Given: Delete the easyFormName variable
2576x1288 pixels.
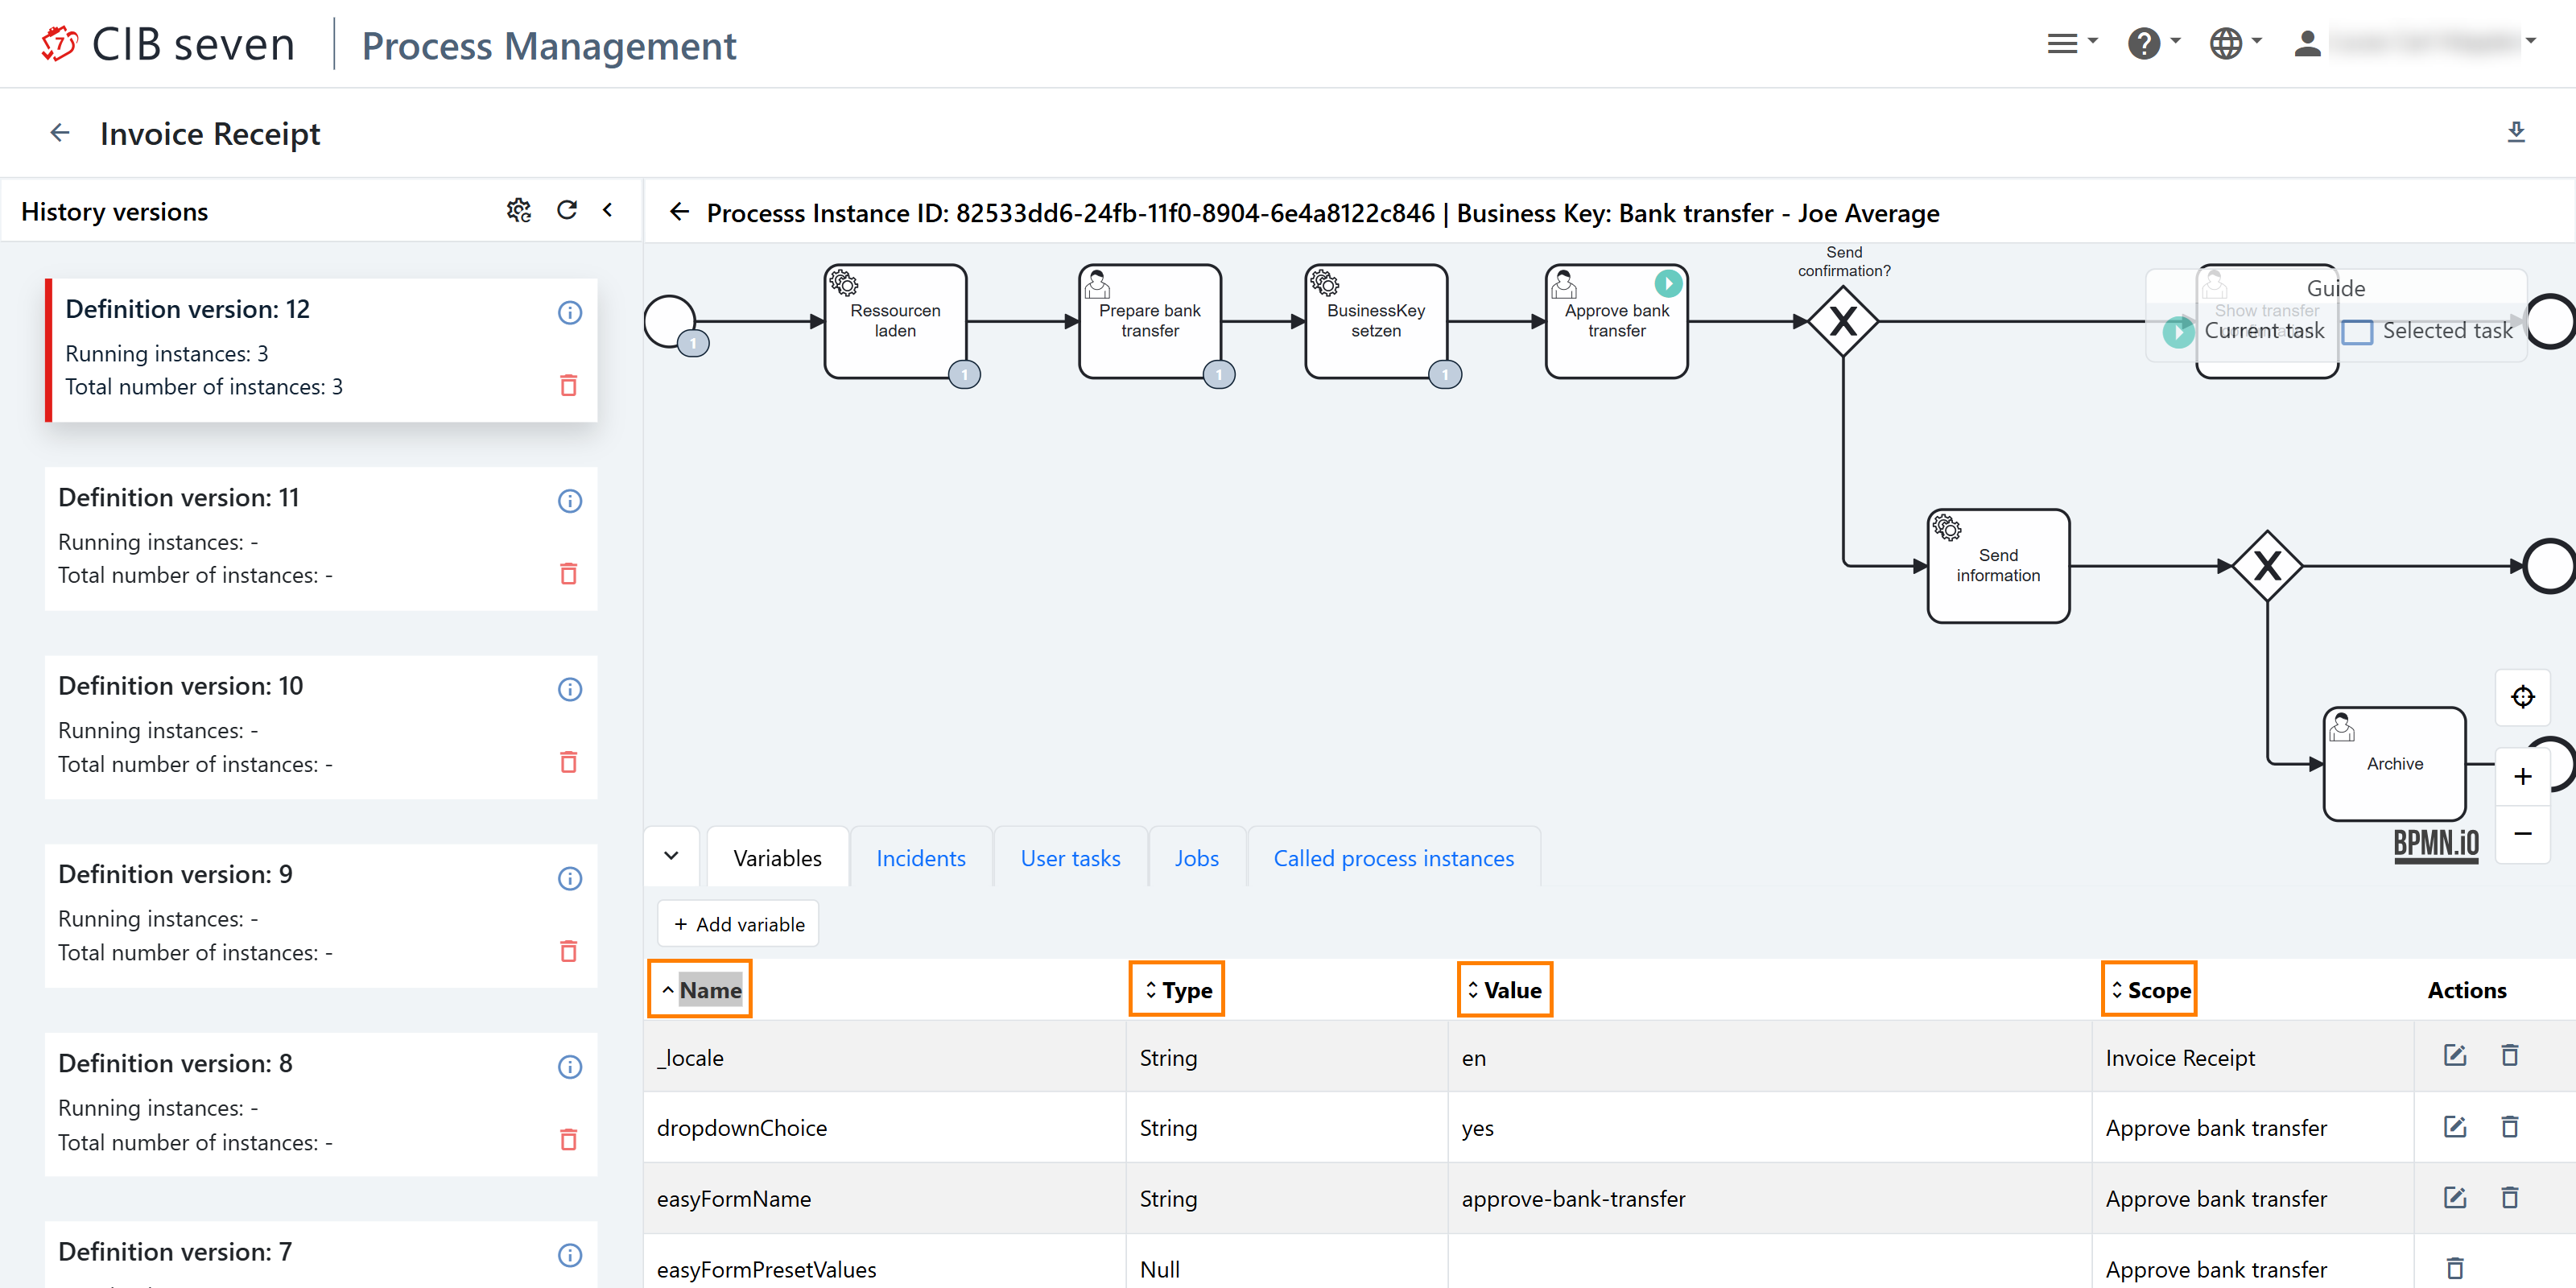Looking at the screenshot, I should [x=2510, y=1197].
